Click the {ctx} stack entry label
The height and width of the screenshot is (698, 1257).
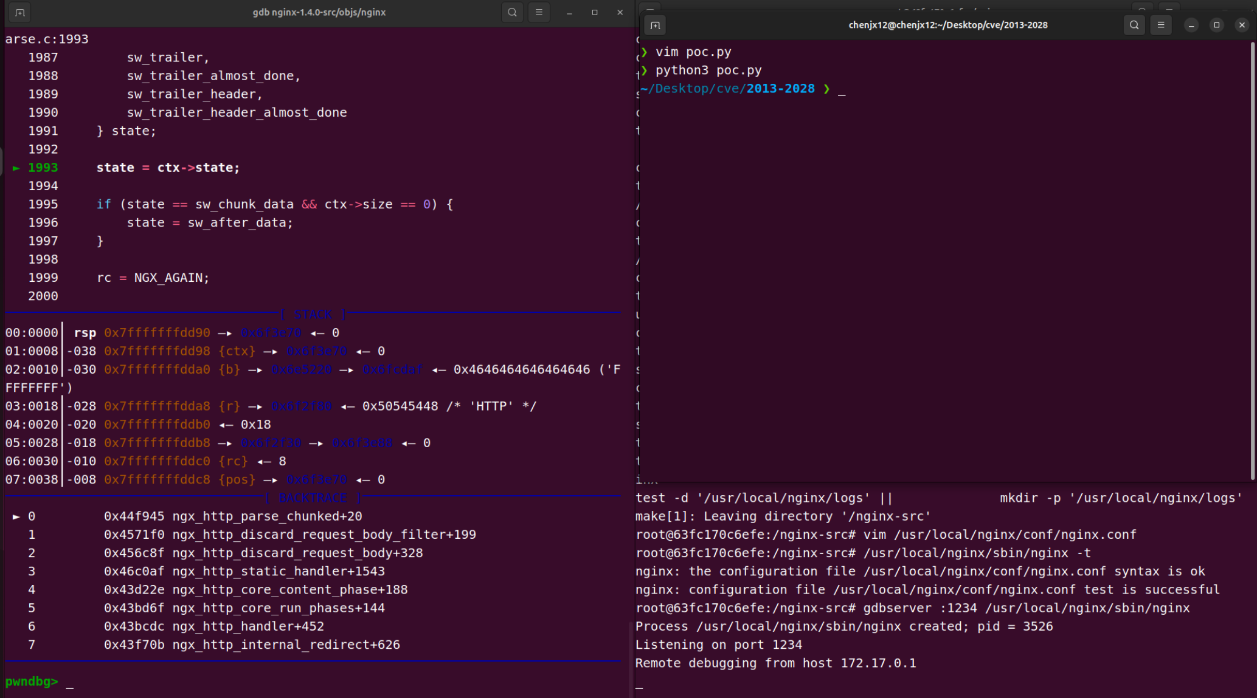coord(237,351)
